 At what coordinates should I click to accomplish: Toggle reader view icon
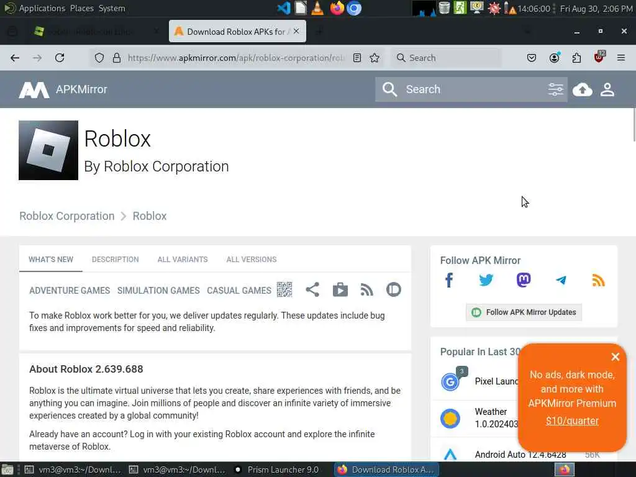tap(357, 58)
